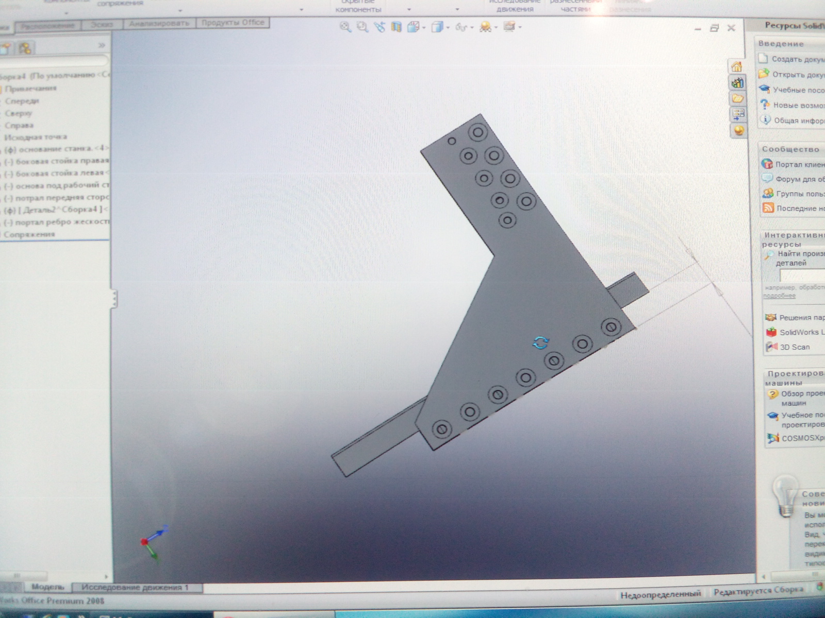Click the Найти производителей деталей search field
This screenshot has width=825, height=618.
coord(802,276)
